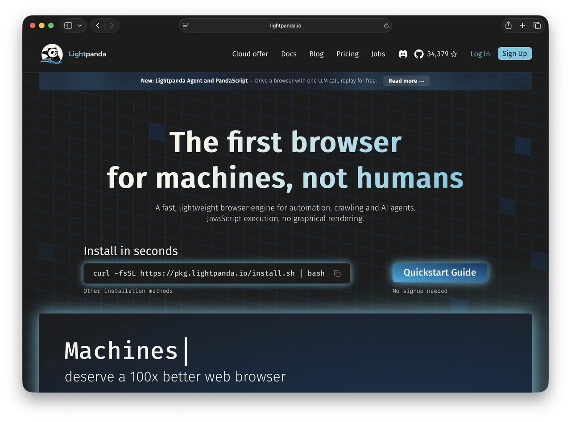Click the Sign Up button
Viewport: 571px width, 422px height.
pyautogui.click(x=515, y=54)
